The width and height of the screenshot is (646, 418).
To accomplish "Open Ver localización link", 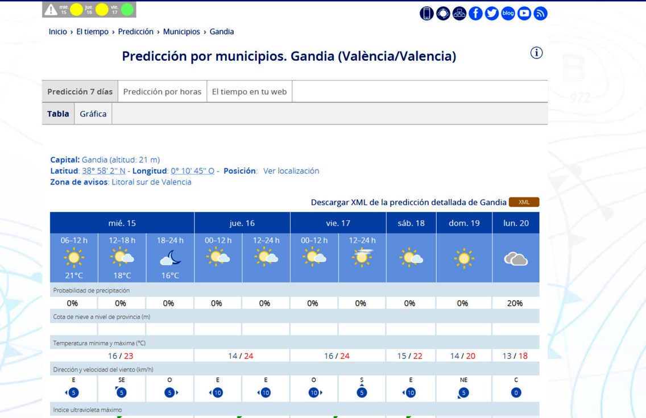I will tap(291, 171).
